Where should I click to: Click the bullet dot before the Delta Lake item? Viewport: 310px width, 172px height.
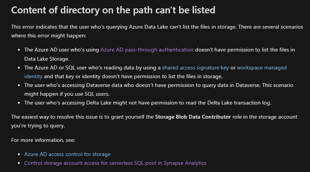(x=19, y=103)
